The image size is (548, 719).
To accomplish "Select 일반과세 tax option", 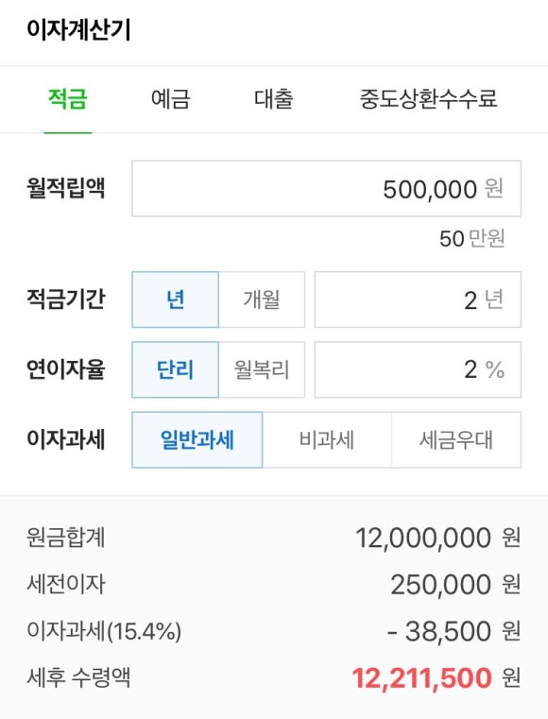I will coord(197,439).
